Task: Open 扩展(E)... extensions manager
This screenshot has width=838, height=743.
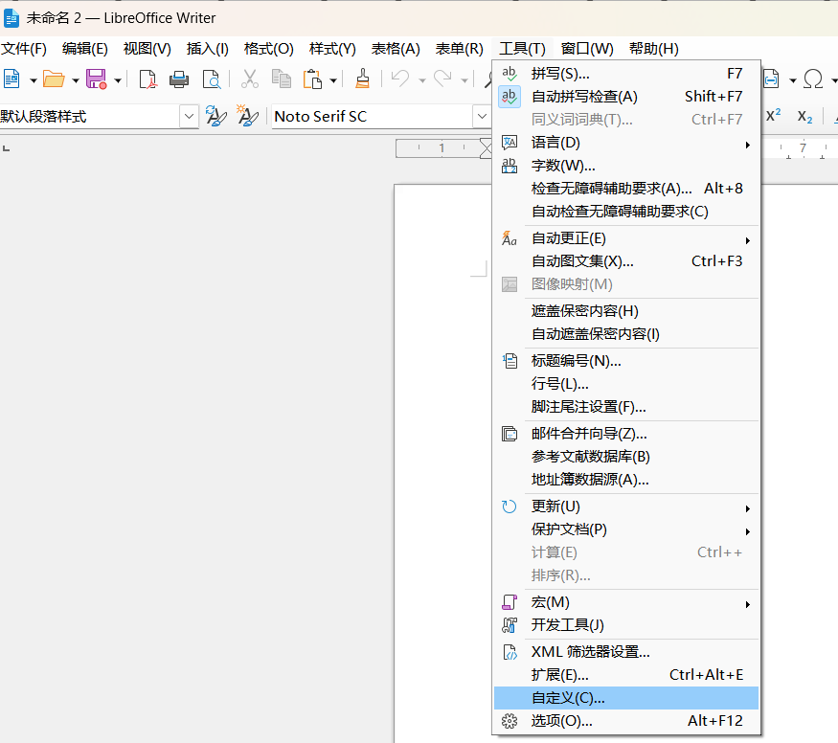Action: point(625,675)
